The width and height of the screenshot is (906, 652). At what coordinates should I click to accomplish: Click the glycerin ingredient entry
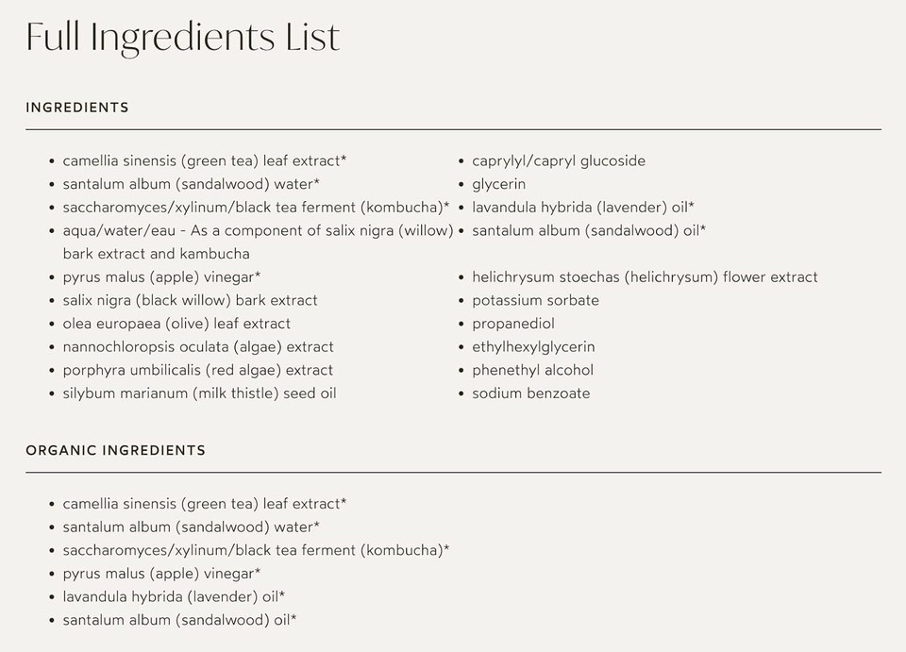point(498,184)
